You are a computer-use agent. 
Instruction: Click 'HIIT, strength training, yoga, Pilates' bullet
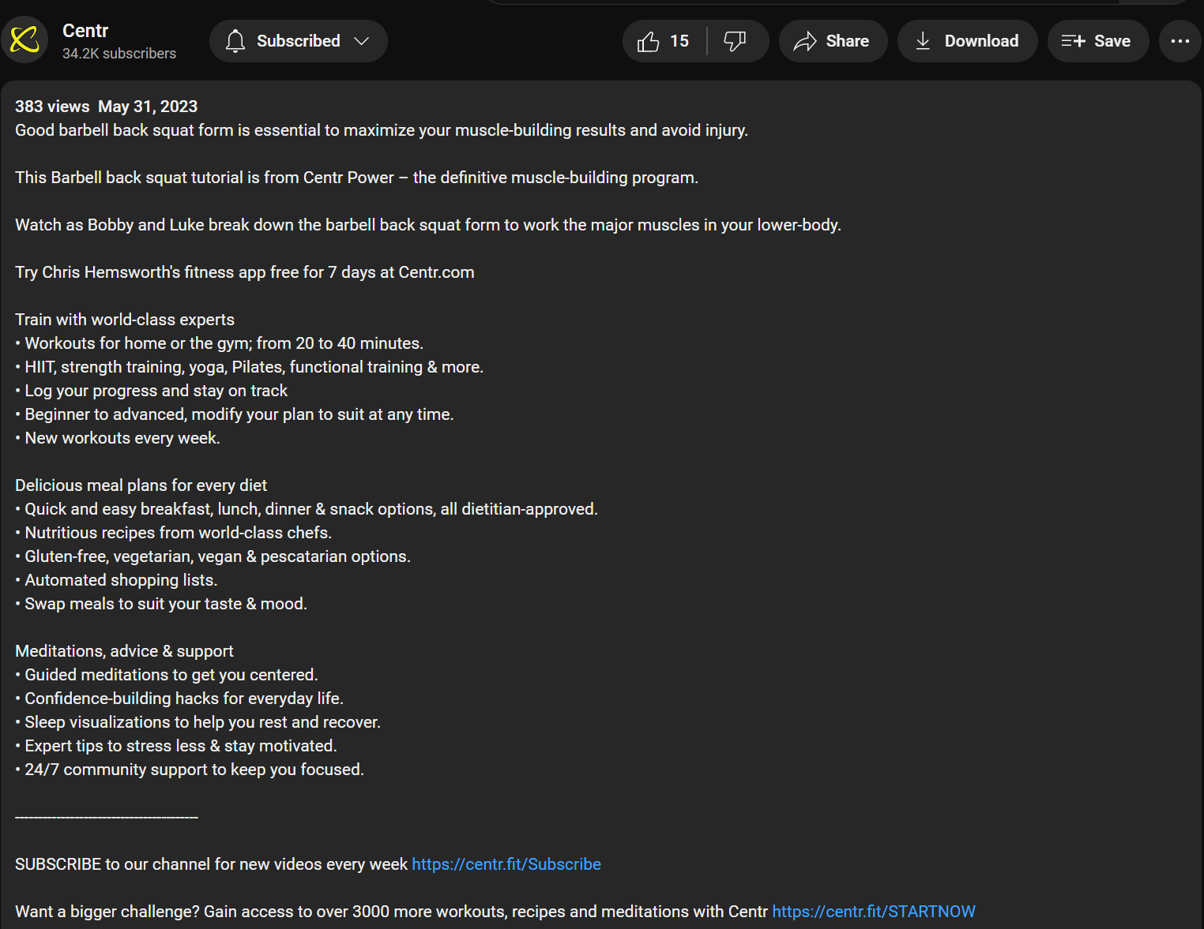point(250,367)
